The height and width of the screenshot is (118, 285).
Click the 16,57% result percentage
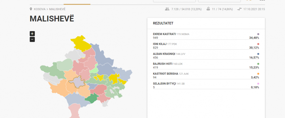pos(254,58)
